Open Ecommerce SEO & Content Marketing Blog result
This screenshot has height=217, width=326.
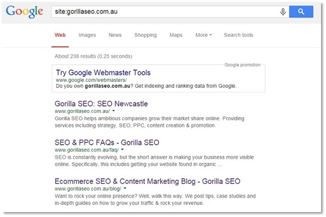147,181
